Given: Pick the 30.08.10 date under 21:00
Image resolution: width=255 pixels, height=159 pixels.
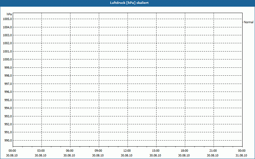Looking at the screenshot, I should [213, 156].
